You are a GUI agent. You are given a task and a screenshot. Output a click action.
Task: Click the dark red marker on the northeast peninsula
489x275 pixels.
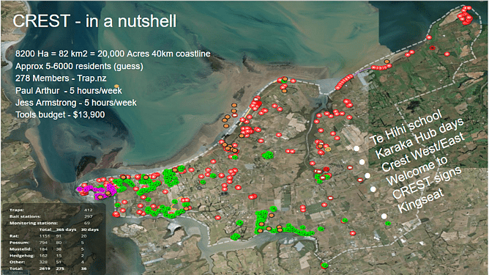tap(432, 48)
